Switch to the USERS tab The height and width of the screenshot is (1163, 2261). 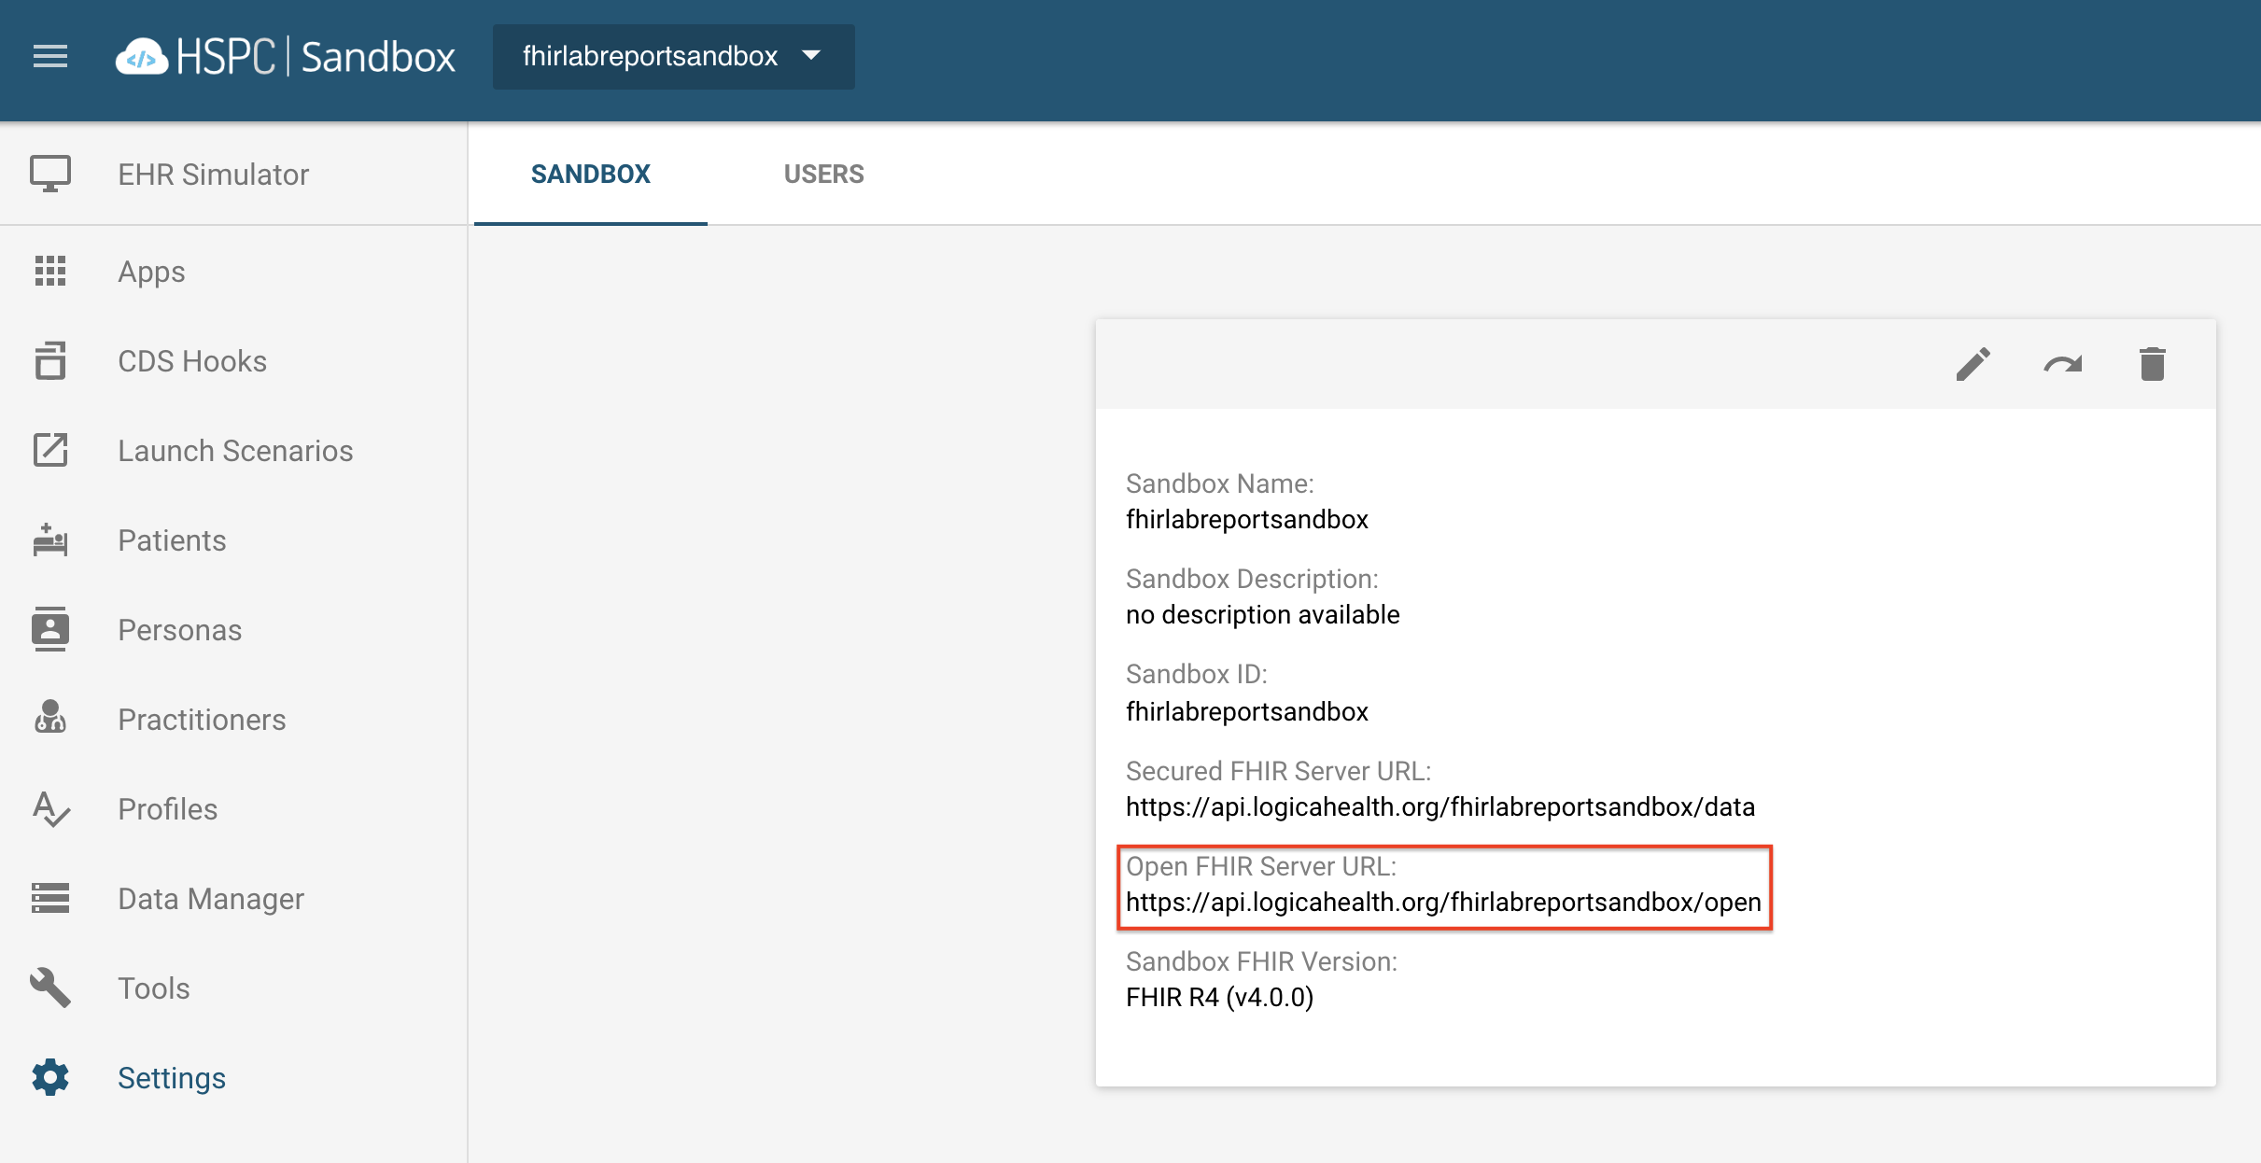click(x=823, y=174)
